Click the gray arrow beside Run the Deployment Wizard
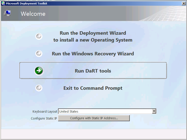Screen dimensions: 187x140 coord(39,36)
